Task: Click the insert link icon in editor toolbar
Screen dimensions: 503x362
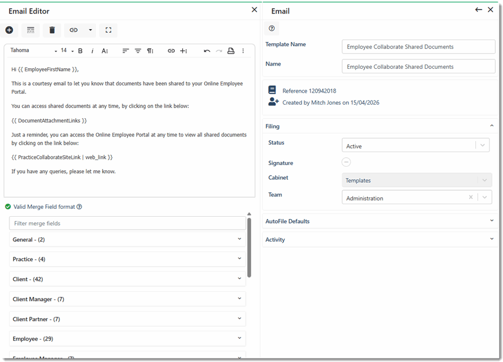Action: [x=171, y=51]
